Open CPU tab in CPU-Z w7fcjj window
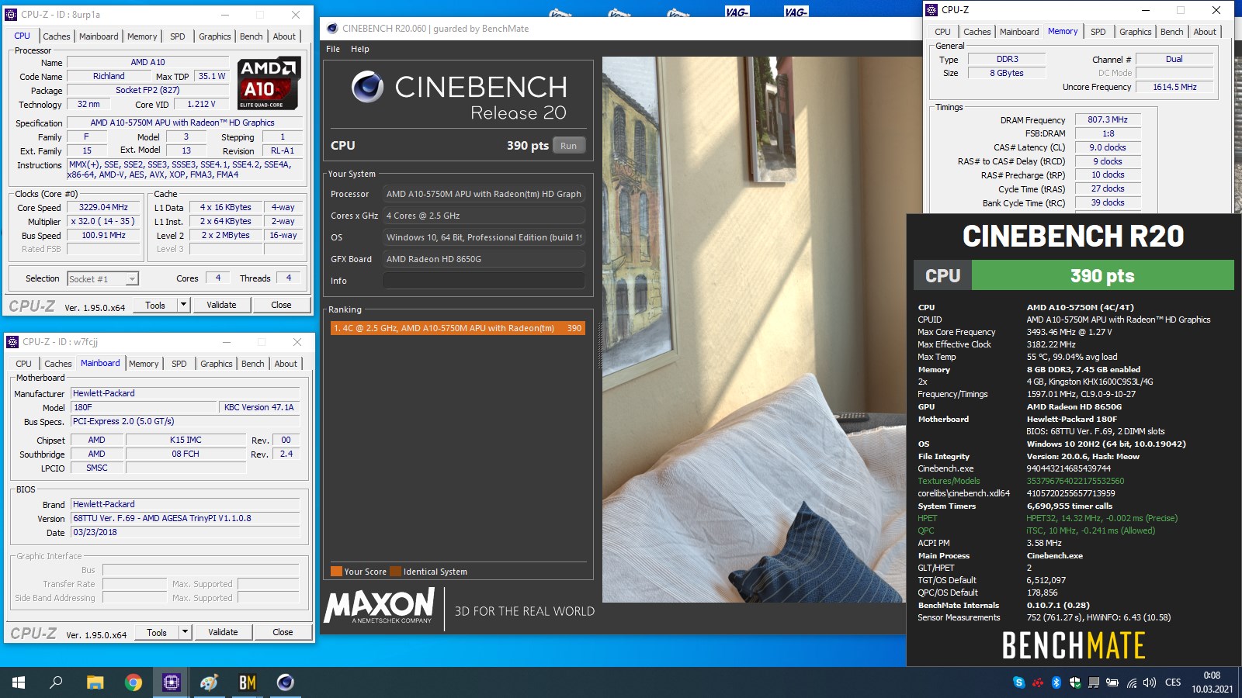This screenshot has height=698, width=1242. [x=24, y=364]
